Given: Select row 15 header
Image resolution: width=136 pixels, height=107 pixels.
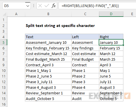Looking at the screenshot, I should tap(4, 99).
